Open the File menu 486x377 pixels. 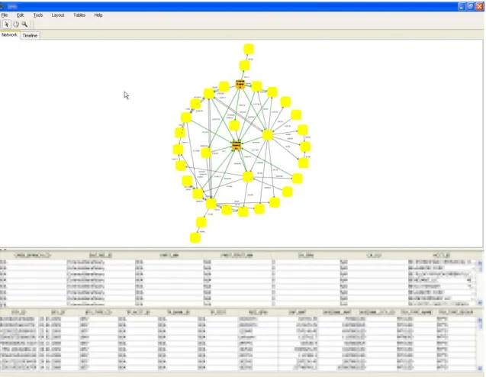(5, 15)
